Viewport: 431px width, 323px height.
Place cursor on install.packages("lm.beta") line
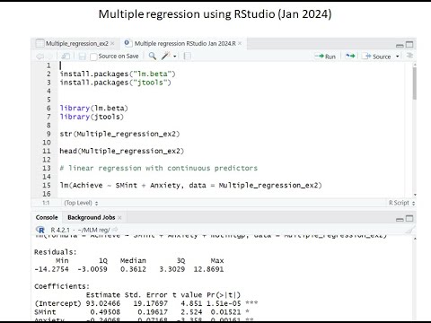[118, 74]
